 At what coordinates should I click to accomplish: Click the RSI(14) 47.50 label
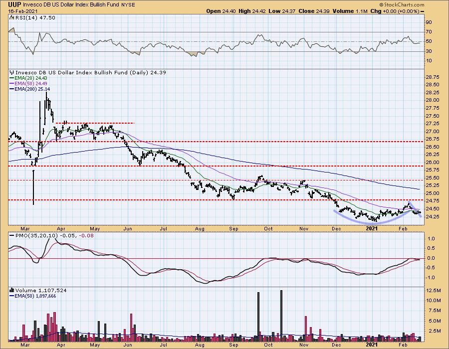(34, 18)
